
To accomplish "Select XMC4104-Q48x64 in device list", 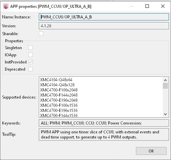I will pyautogui.click(x=56, y=80).
